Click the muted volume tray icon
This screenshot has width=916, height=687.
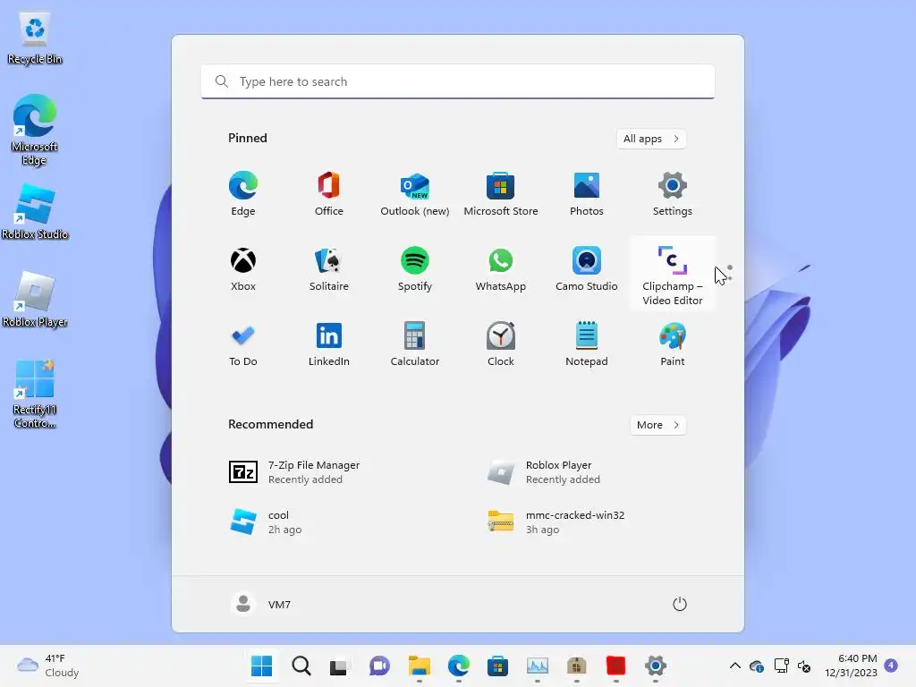[x=804, y=666]
